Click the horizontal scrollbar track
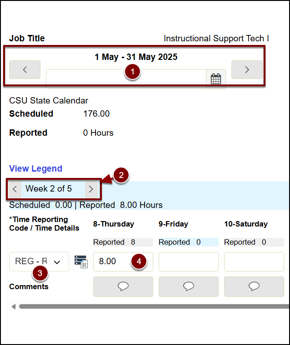This screenshot has width=290, height=345. (154, 306)
